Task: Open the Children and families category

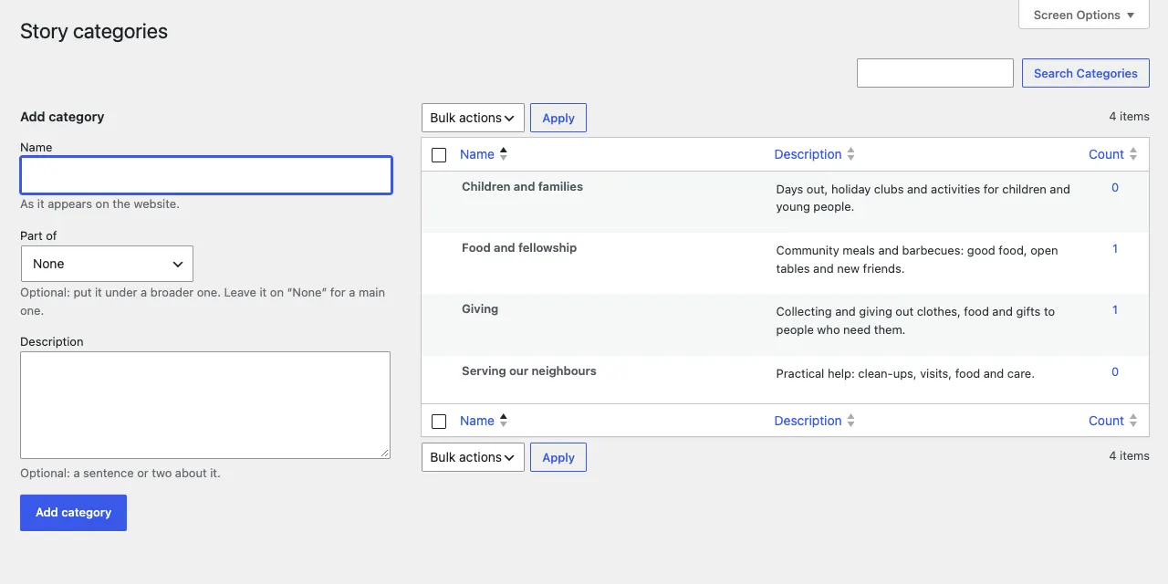Action: coord(522,186)
